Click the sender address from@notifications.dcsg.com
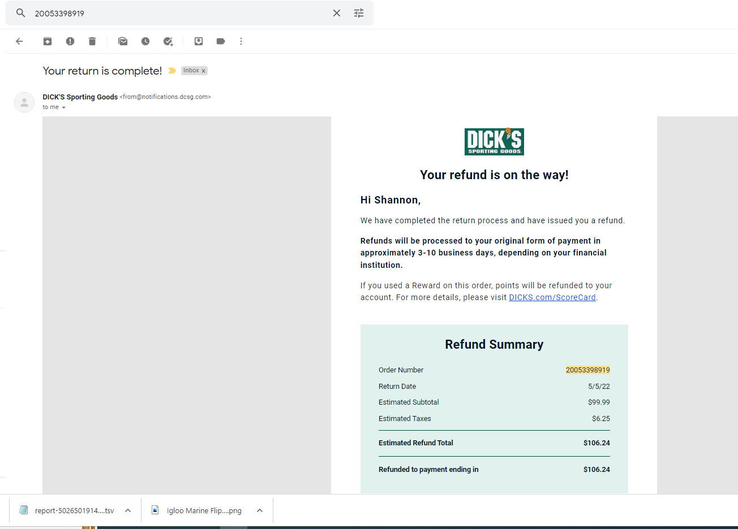 pos(165,97)
